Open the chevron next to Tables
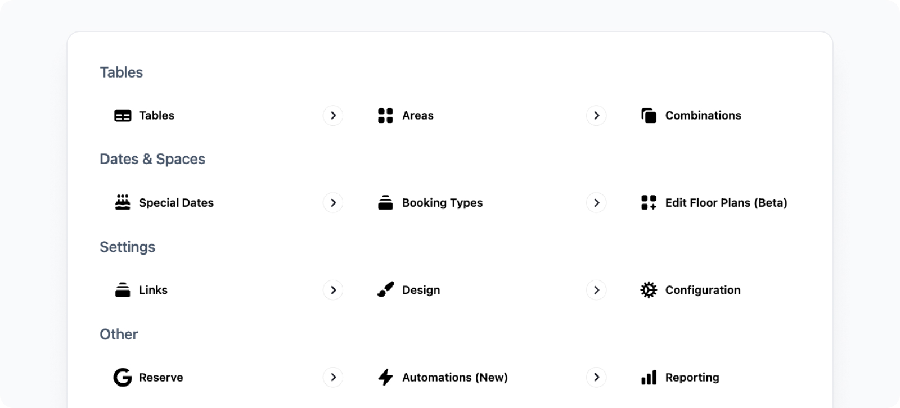Screen dimensions: 900x408 click(x=333, y=115)
